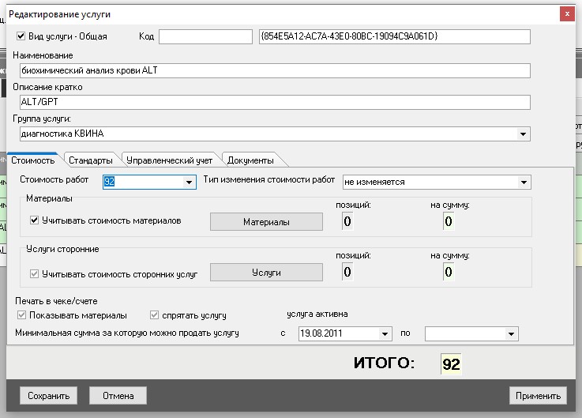Toggle Учитывать стоимость сторонних услуг checkbox
This screenshot has height=418, width=582.
click(x=35, y=274)
